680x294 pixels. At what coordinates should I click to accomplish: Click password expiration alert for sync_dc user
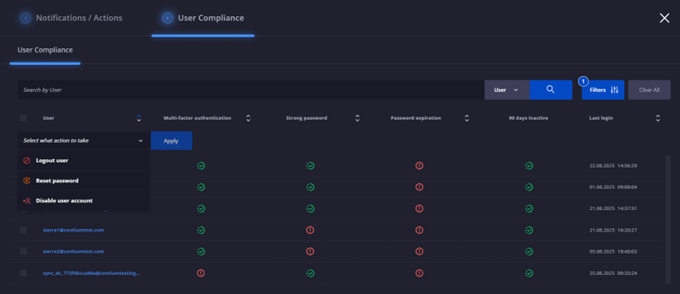pos(419,273)
